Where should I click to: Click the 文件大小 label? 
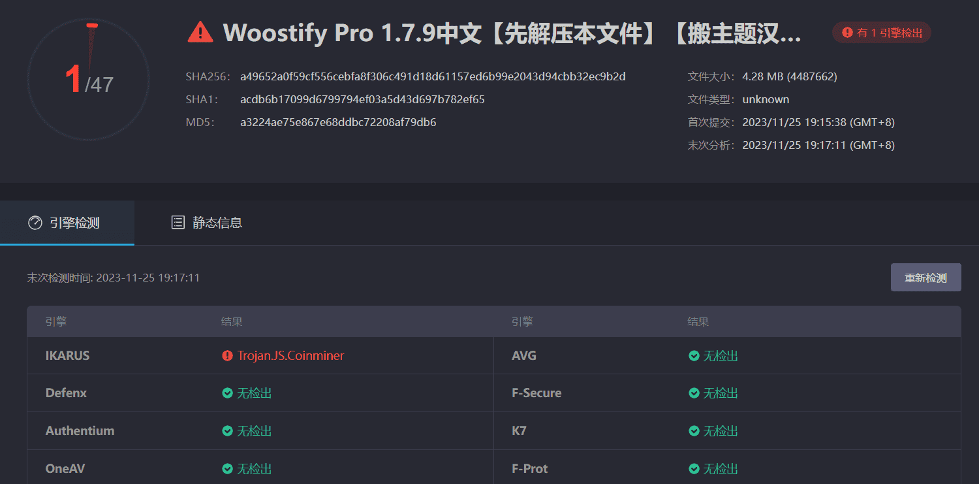click(x=711, y=76)
